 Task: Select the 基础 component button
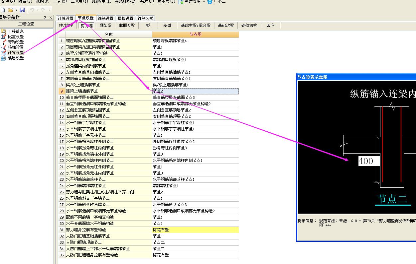click(x=167, y=26)
